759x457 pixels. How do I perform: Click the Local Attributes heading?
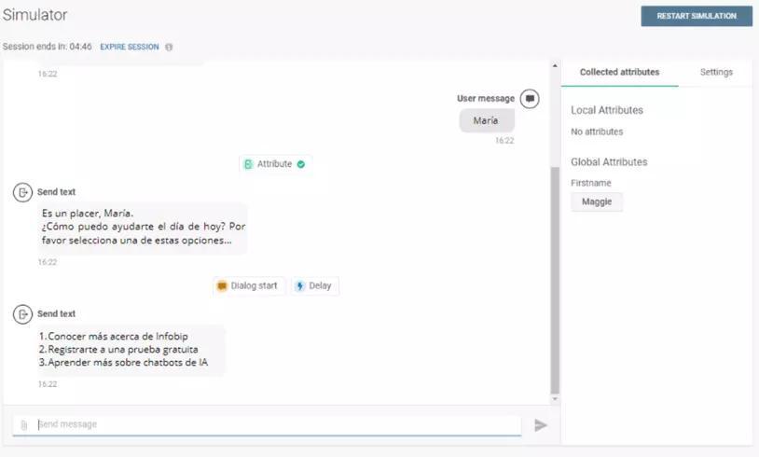click(x=606, y=110)
